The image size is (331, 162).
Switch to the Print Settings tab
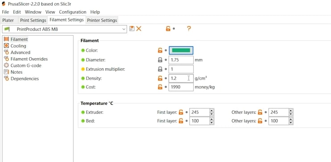coord(33,21)
